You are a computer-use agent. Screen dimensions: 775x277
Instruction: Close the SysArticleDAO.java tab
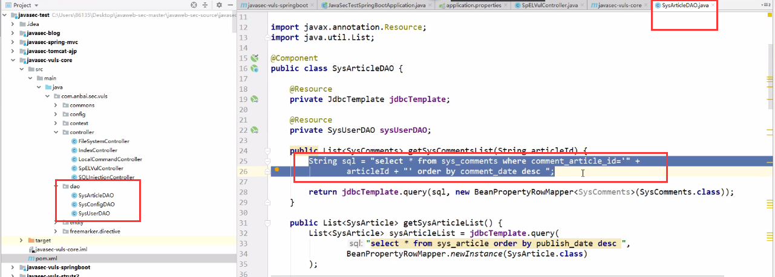(713, 5)
